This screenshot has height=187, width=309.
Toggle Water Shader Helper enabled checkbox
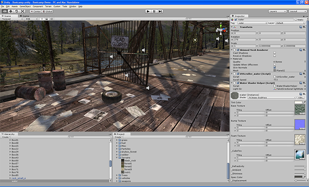238,83
